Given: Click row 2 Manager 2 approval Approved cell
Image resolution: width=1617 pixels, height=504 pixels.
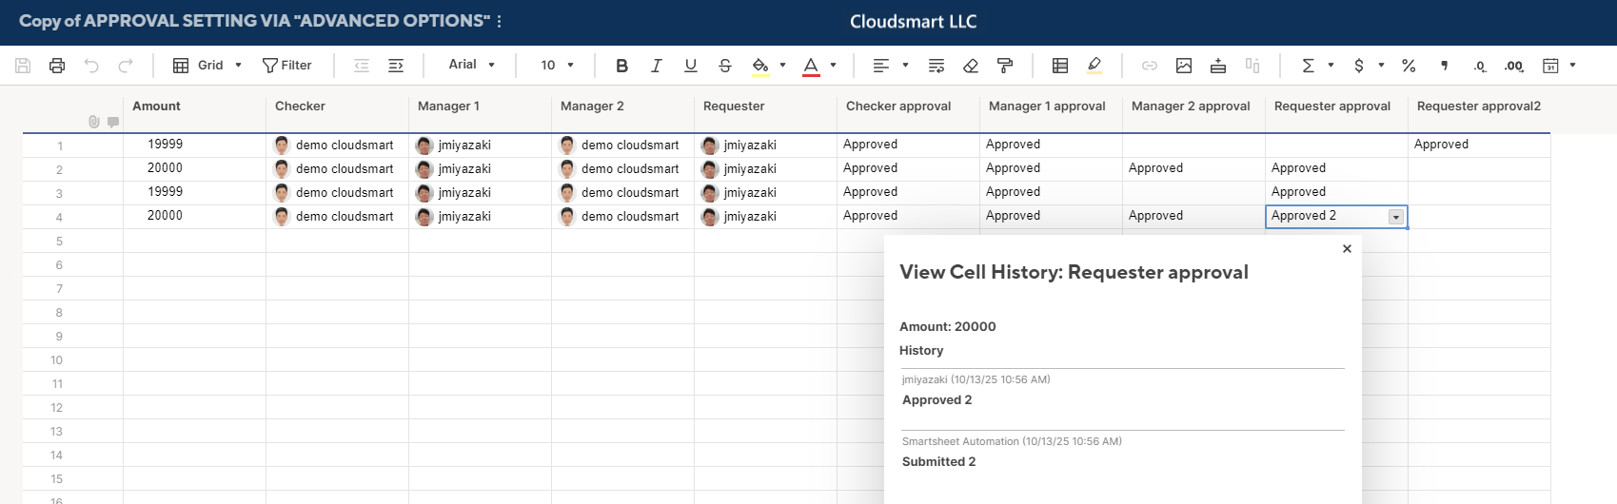Looking at the screenshot, I should (1193, 168).
